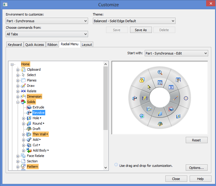
Task: Click the Help button
Action: coord(200,179)
